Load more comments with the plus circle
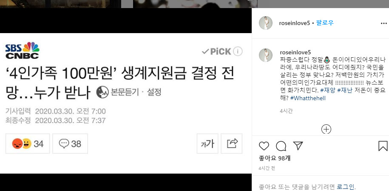 (x=326, y=129)
